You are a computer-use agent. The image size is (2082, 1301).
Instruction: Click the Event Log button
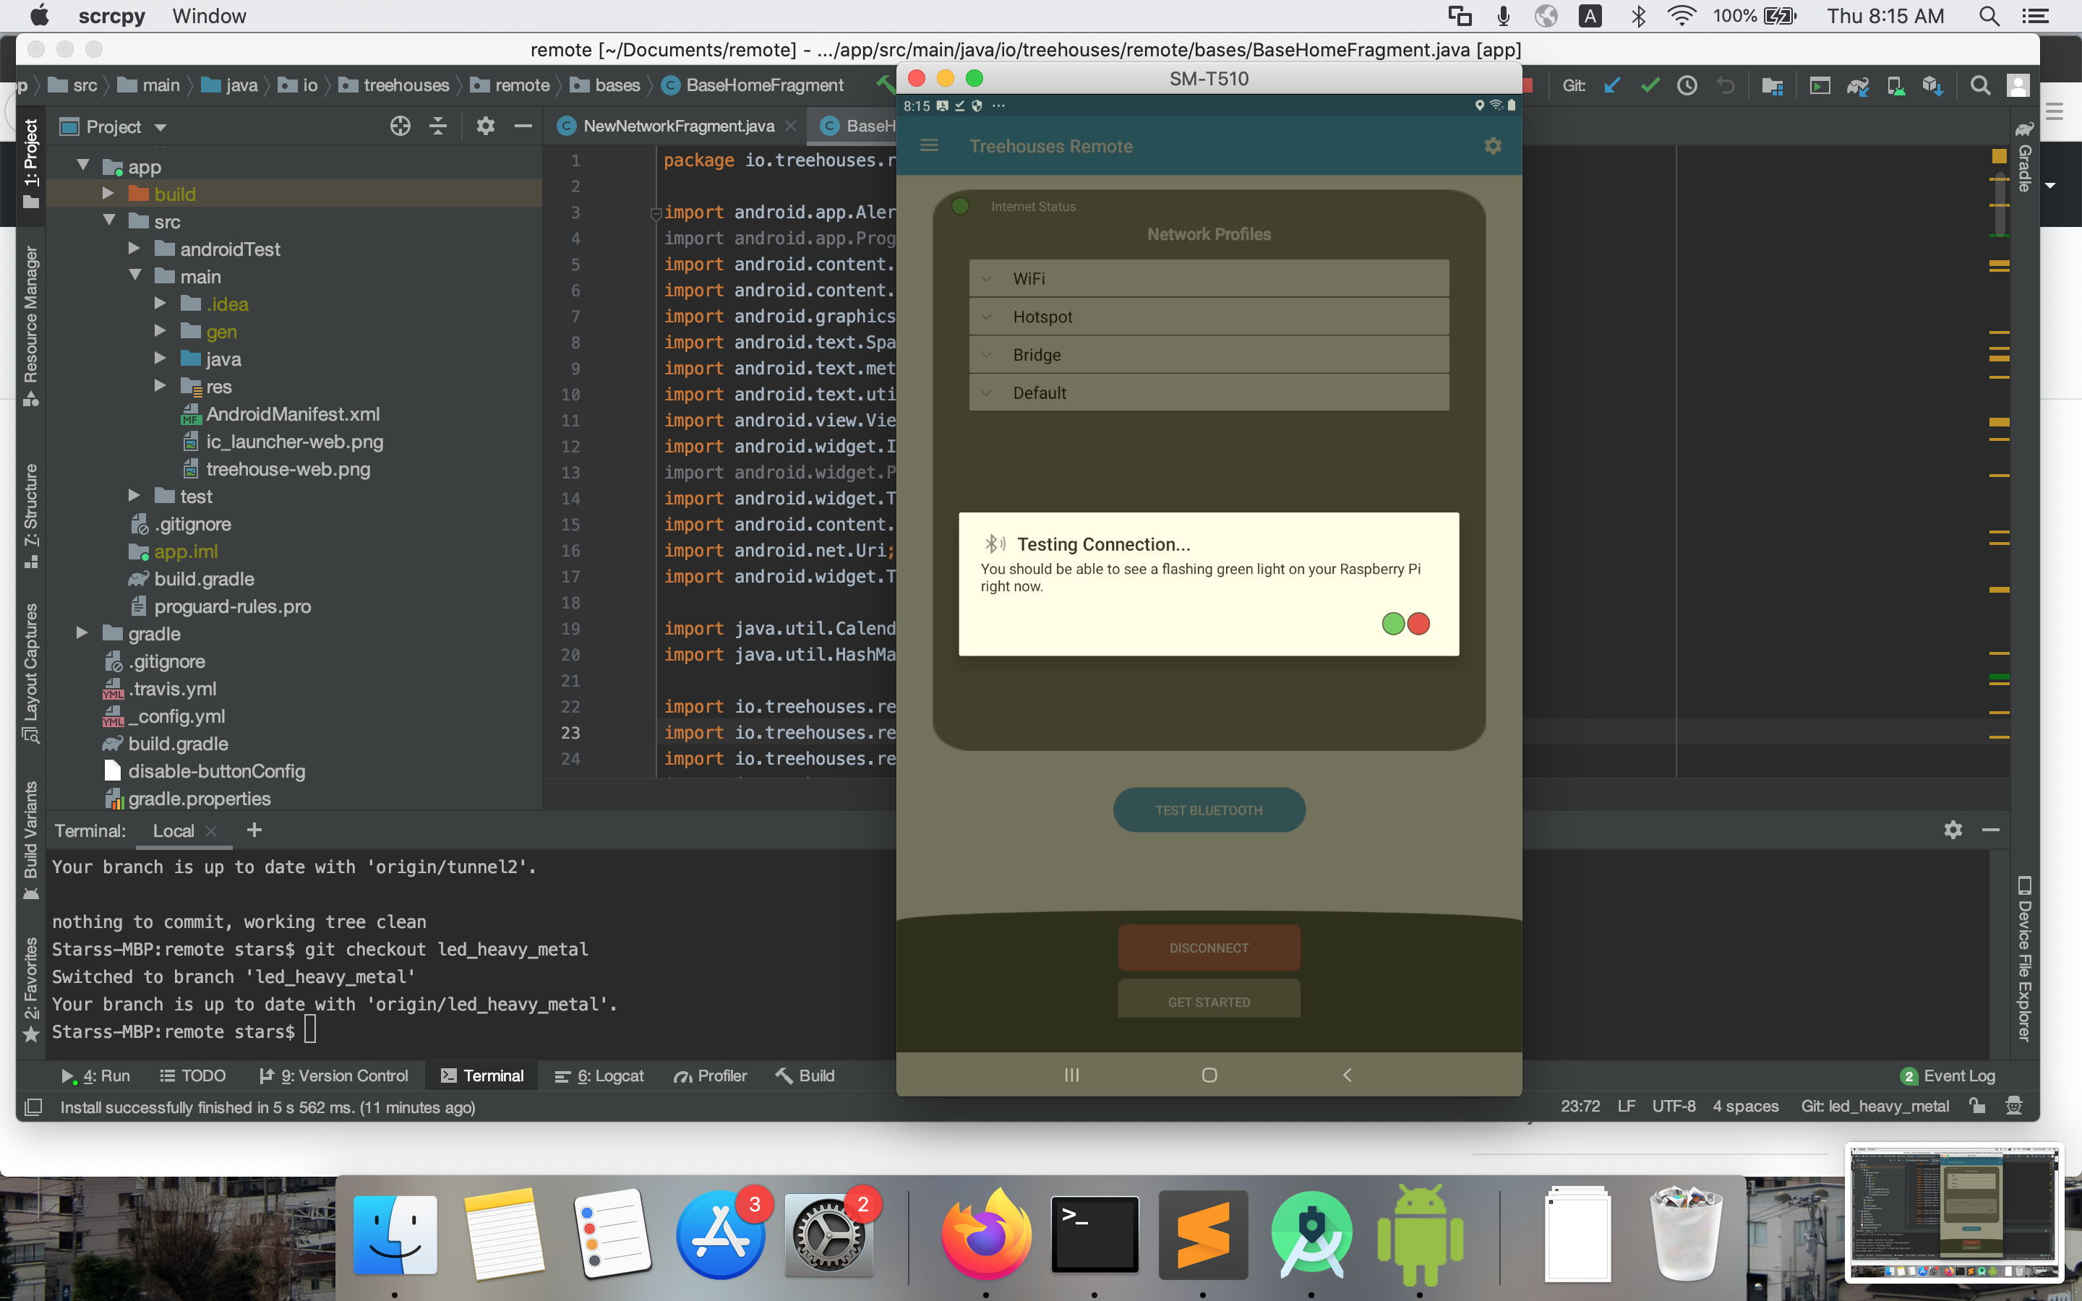1948,1075
